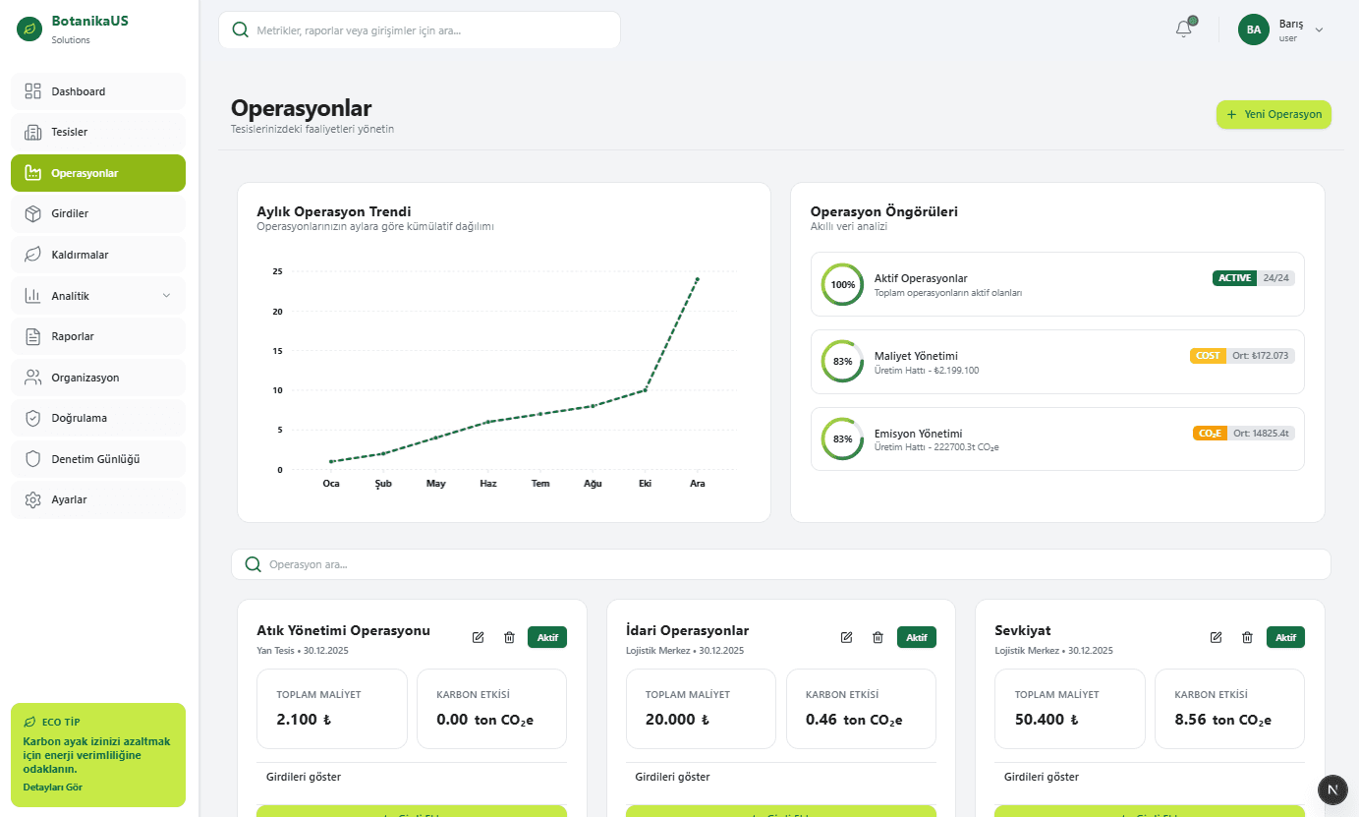Click the 100% Aktif Operasyonlar progress ring
Image resolution: width=1359 pixels, height=817 pixels.
click(842, 284)
